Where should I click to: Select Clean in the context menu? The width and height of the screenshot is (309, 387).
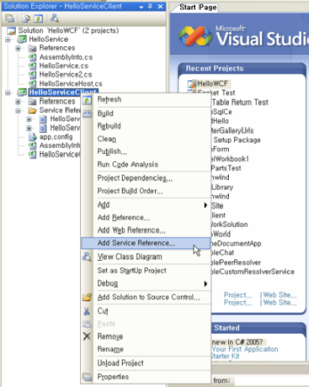click(x=107, y=139)
